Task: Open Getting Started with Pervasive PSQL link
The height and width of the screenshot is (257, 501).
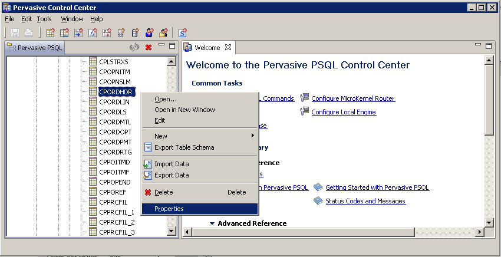Action: pyautogui.click(x=377, y=187)
